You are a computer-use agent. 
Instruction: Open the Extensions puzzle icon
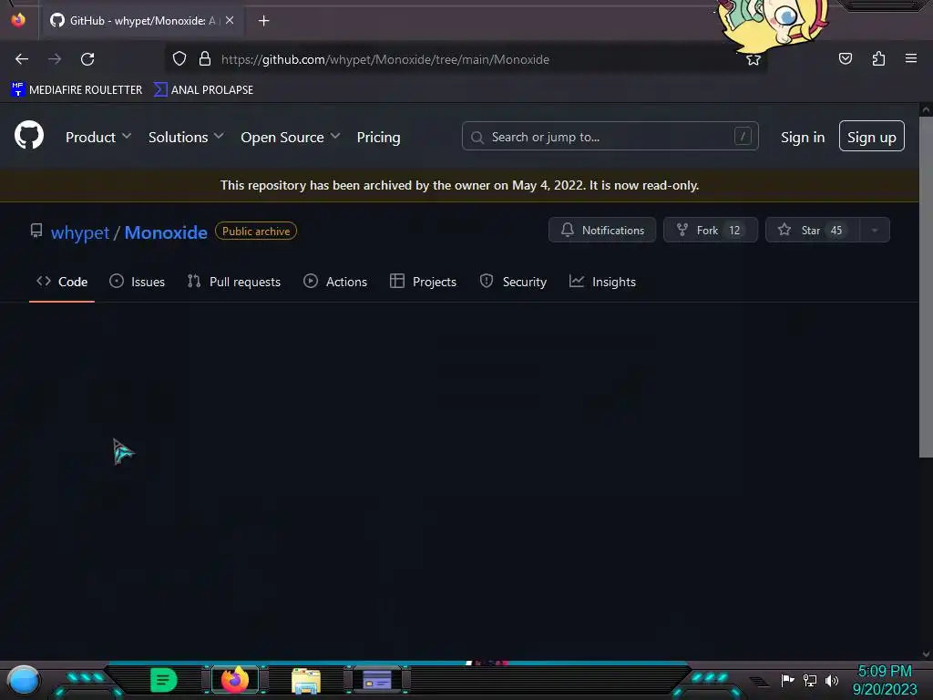click(878, 58)
